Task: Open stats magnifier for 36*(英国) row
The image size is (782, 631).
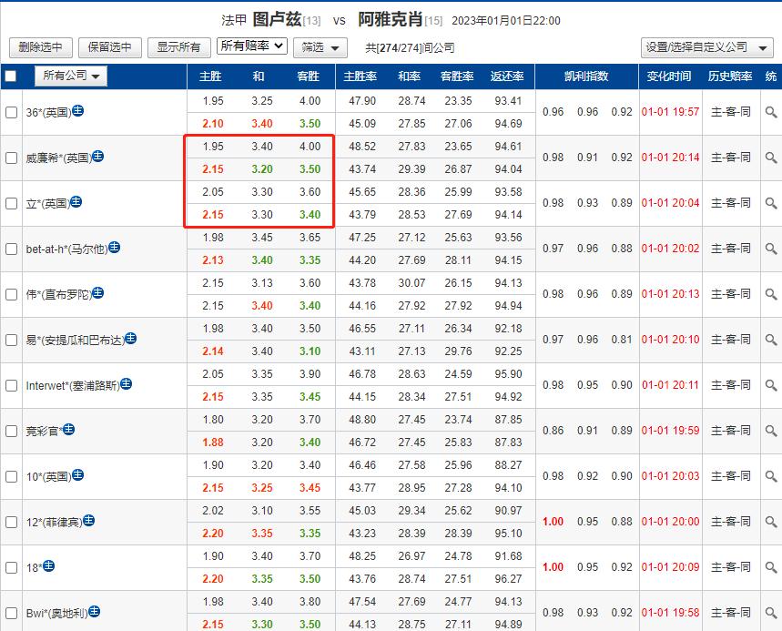Action: coord(769,112)
